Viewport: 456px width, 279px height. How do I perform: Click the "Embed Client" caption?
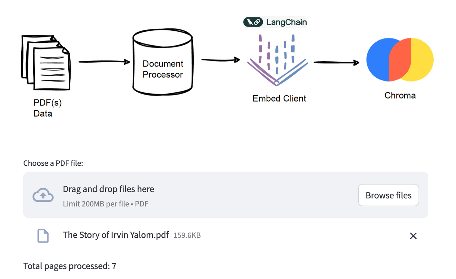[279, 98]
